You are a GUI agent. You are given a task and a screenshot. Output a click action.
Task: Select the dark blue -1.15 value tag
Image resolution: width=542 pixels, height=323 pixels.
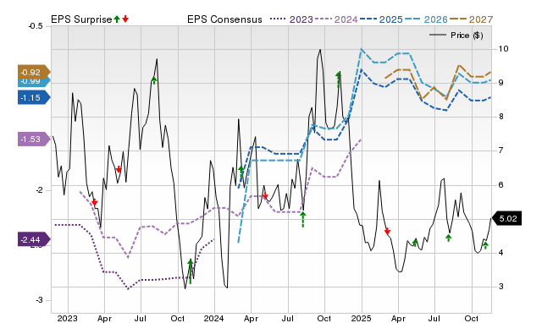click(x=34, y=97)
